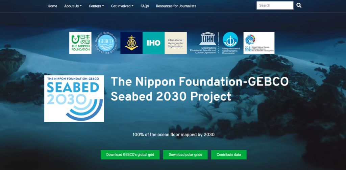Click the UN Ocean Decade 2021-2030 logo

[259, 43]
